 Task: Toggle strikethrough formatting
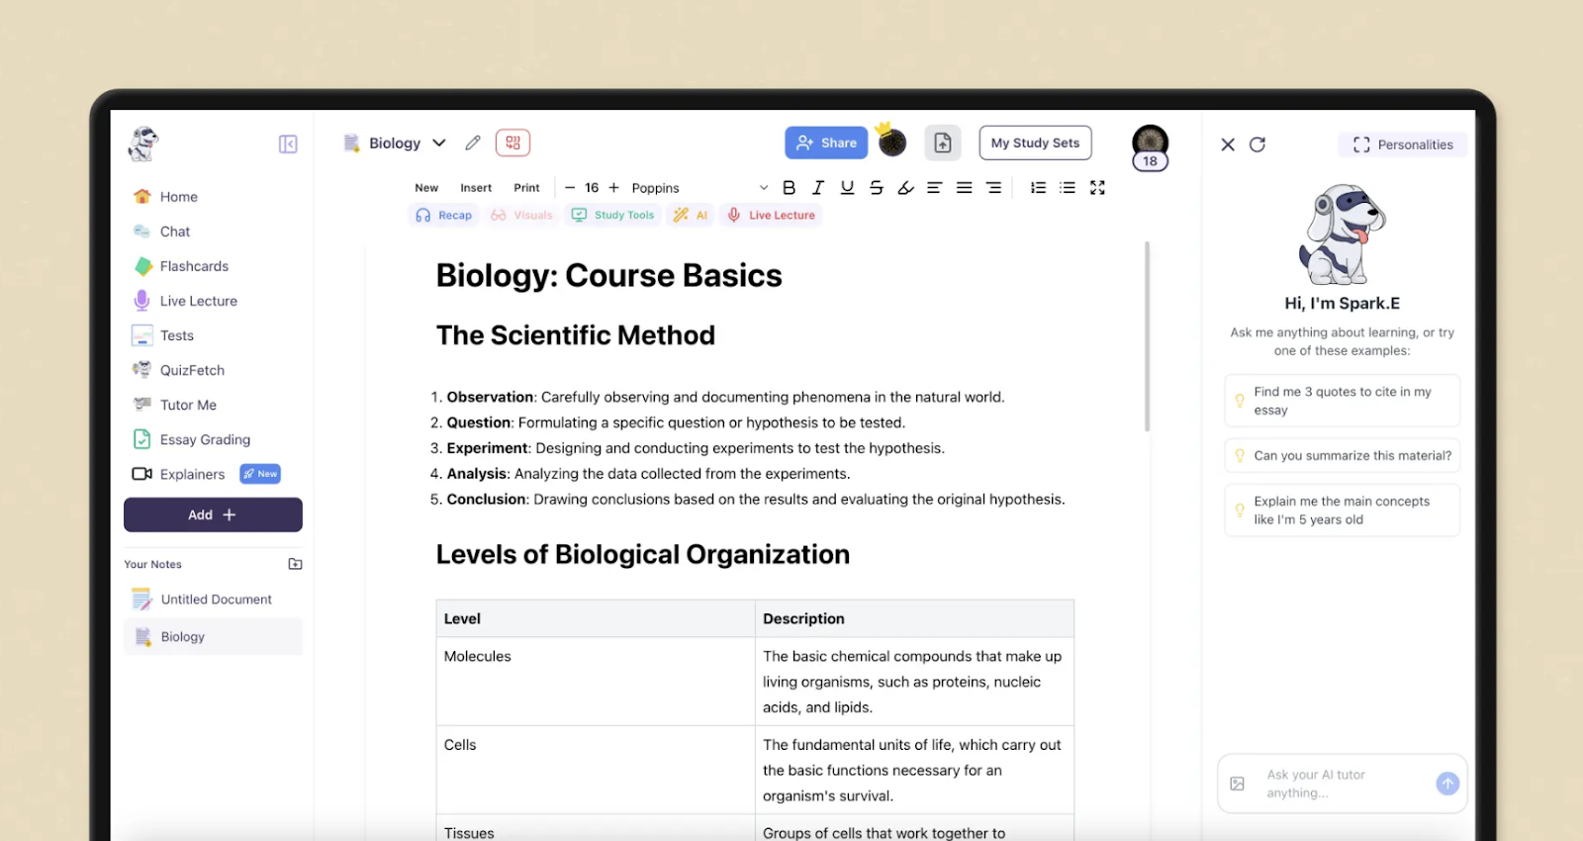[x=877, y=187]
